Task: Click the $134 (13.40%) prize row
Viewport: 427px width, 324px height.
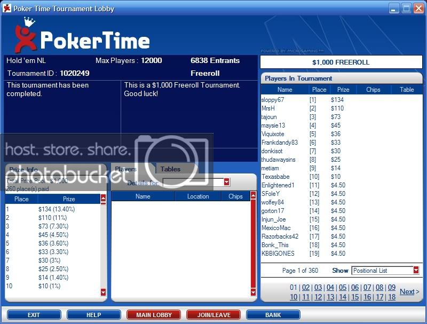Action: (x=53, y=209)
